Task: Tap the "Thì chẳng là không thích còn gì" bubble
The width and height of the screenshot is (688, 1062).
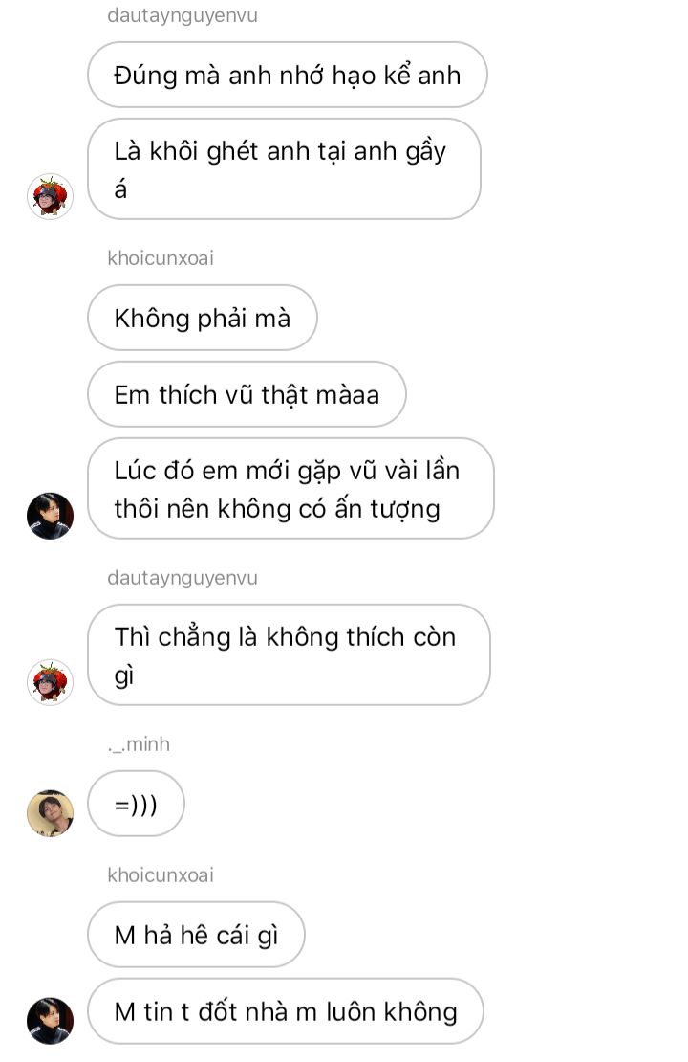Action: (x=289, y=655)
